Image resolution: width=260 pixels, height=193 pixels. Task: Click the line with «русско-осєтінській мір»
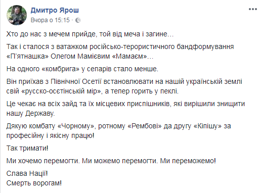point(92,91)
